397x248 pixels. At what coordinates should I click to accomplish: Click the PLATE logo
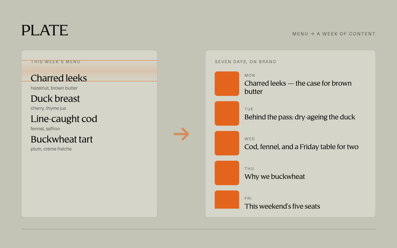point(45,30)
